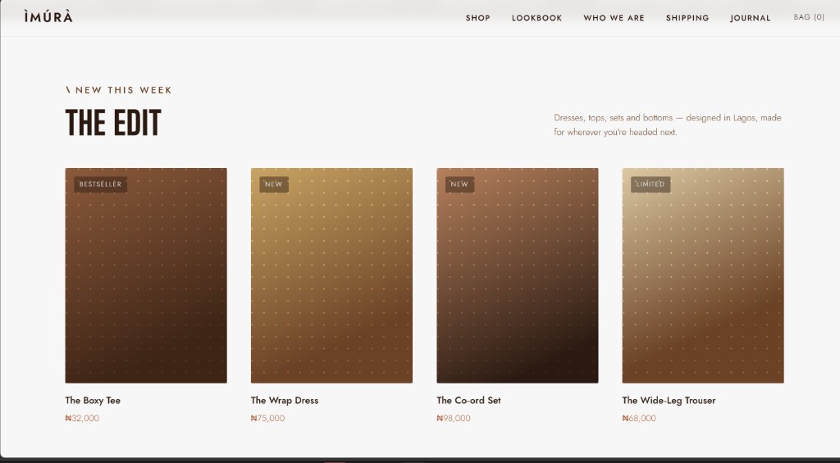Select The Co-ord Set product image

click(x=518, y=275)
